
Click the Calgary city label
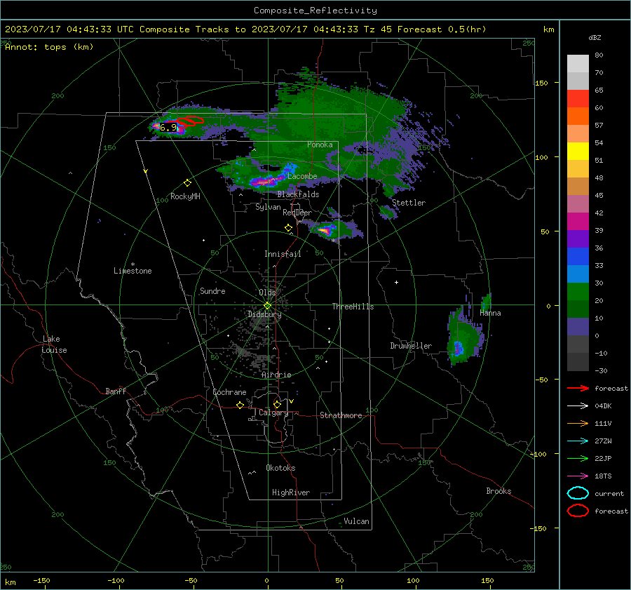(x=273, y=413)
